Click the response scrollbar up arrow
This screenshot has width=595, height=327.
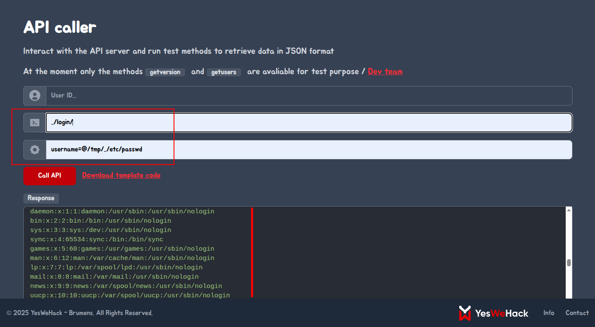[569, 210]
